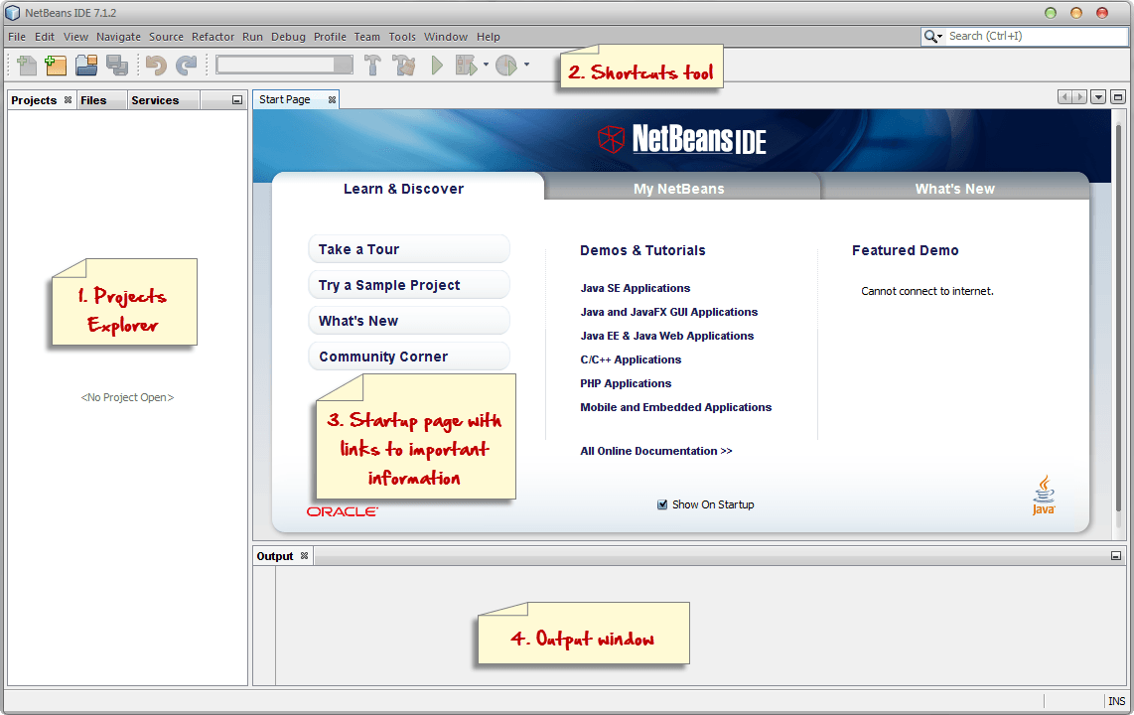Open the Refactor menu
This screenshot has width=1134, height=715.
tap(213, 37)
